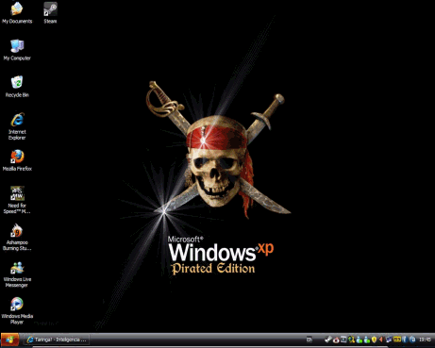Click the blue F tray icon
Viewport: 435px width, 348px height.
click(x=405, y=340)
